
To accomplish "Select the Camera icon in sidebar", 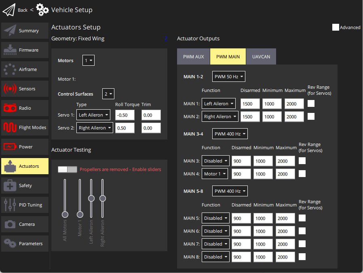I will click(10, 224).
